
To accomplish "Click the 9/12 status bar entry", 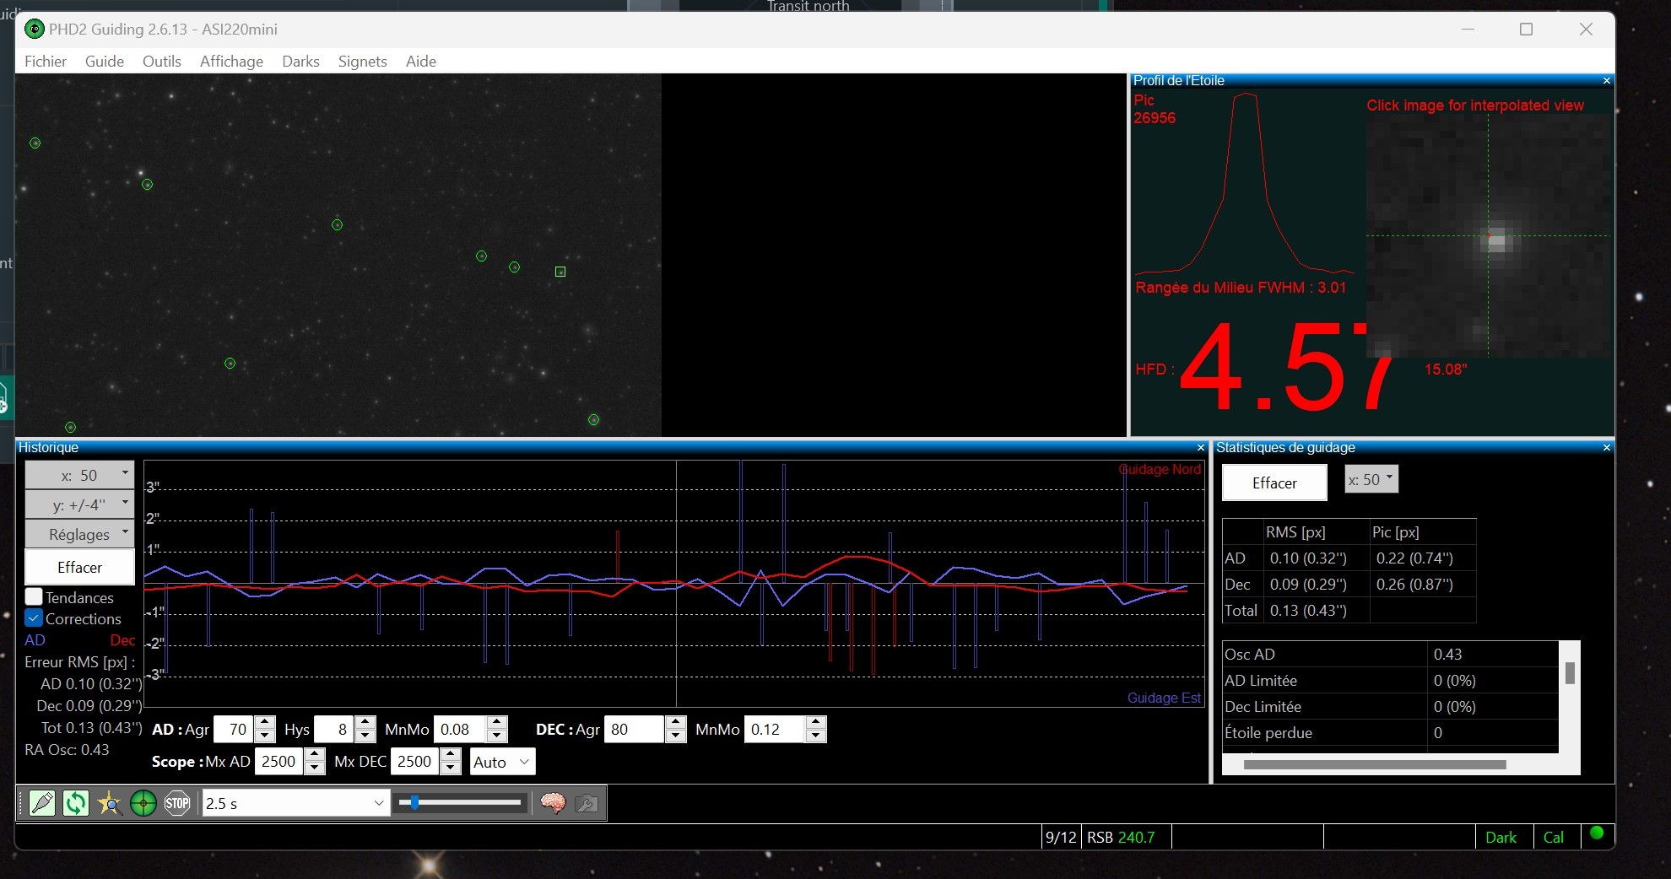I will coord(1061,837).
